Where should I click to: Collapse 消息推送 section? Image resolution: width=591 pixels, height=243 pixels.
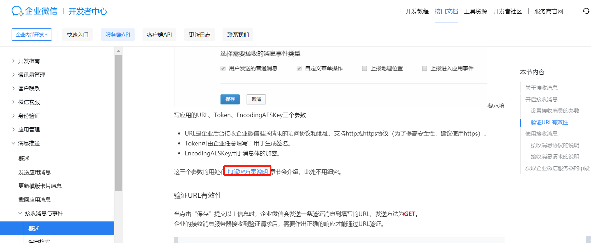(13, 143)
